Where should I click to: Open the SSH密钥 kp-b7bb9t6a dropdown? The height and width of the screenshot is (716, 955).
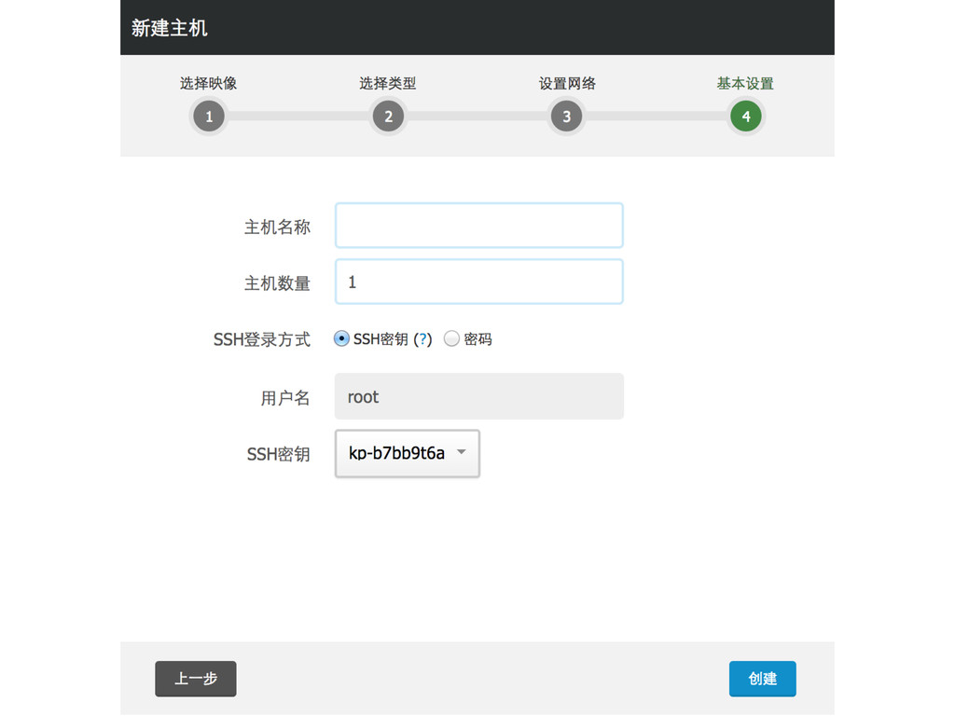[408, 454]
